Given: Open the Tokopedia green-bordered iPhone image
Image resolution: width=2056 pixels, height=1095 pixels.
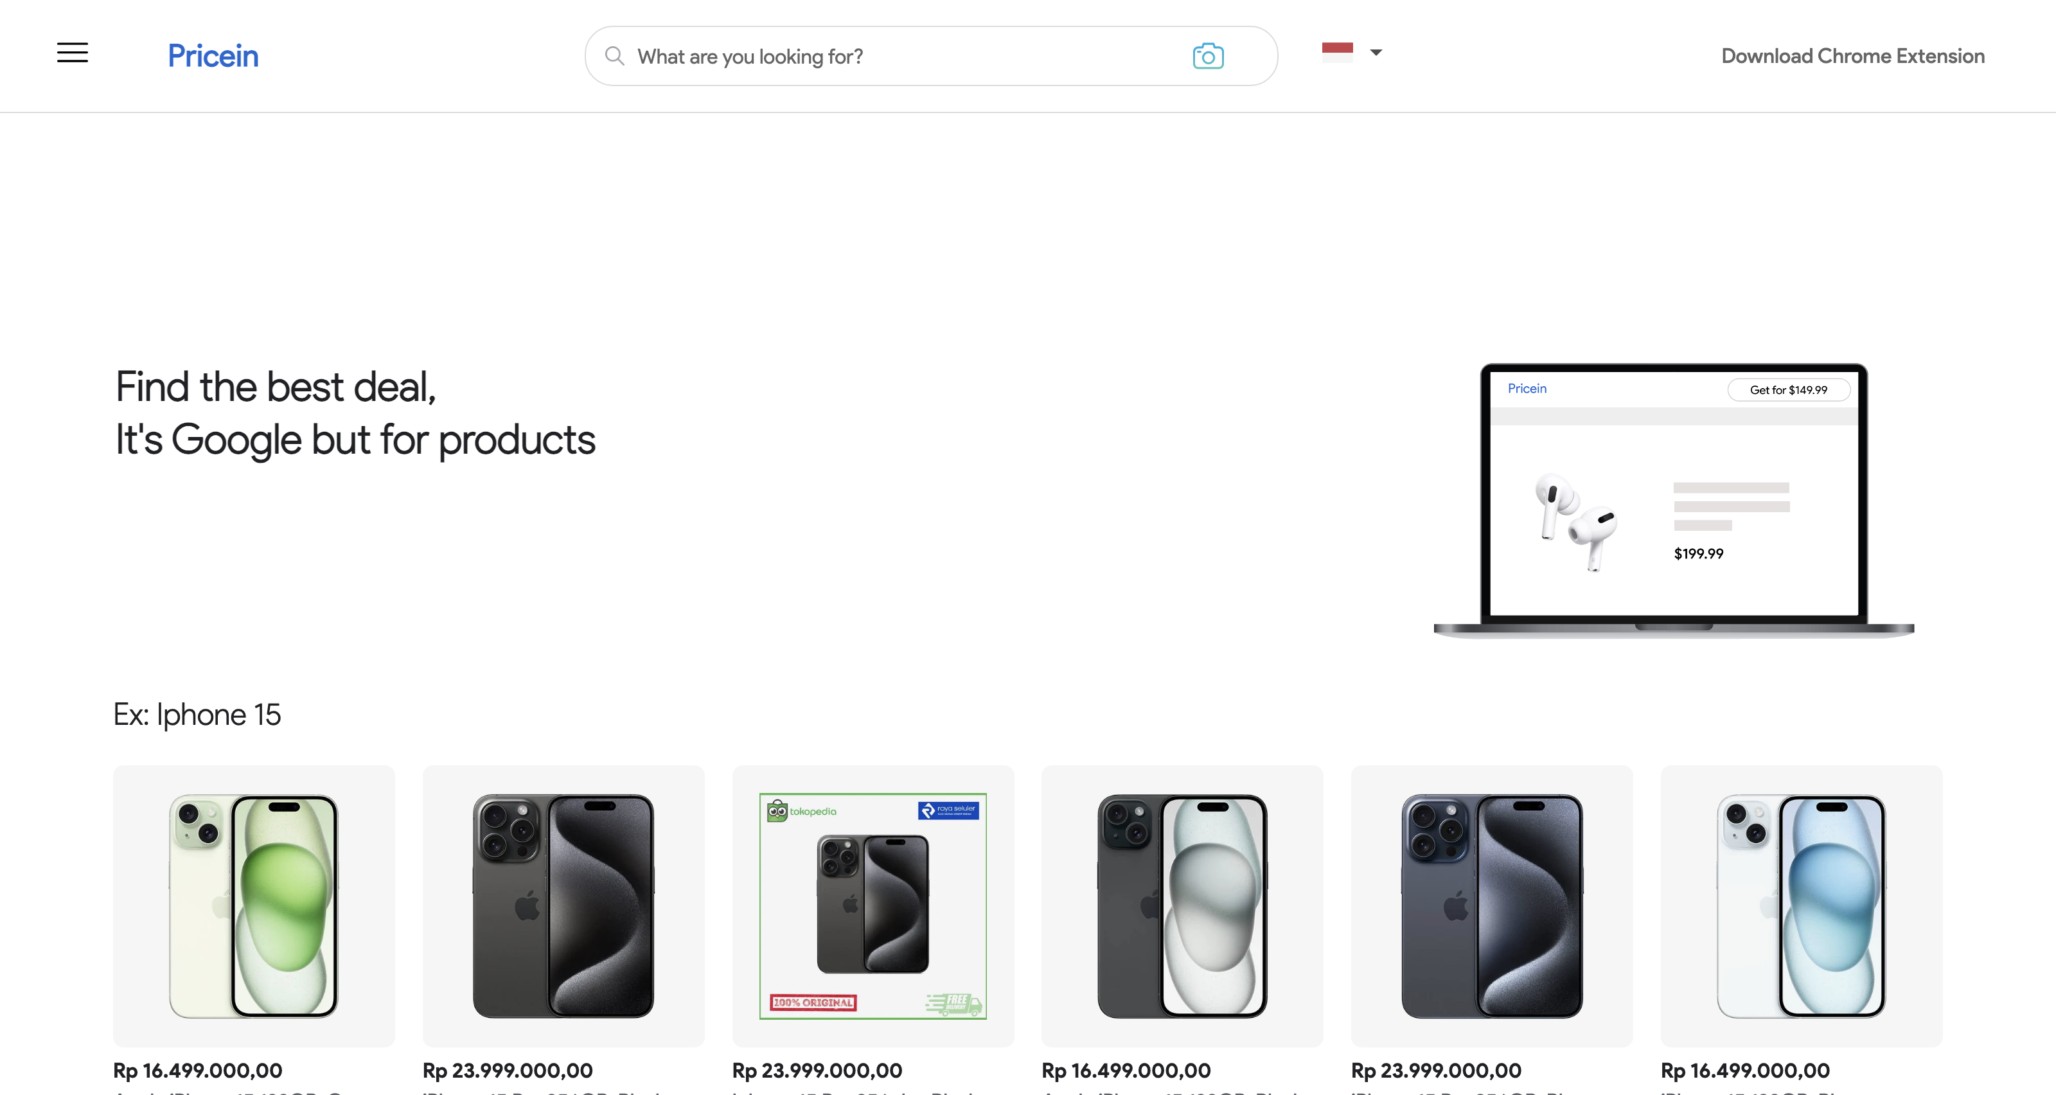Looking at the screenshot, I should click(x=873, y=906).
